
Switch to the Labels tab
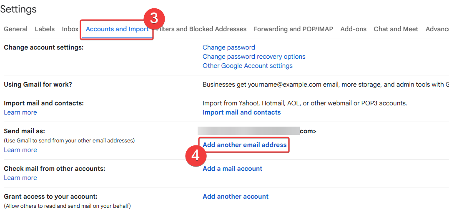45,29
